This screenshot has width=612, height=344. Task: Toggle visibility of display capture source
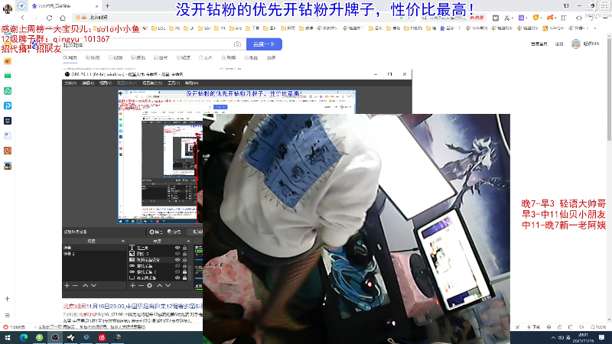tap(177, 277)
